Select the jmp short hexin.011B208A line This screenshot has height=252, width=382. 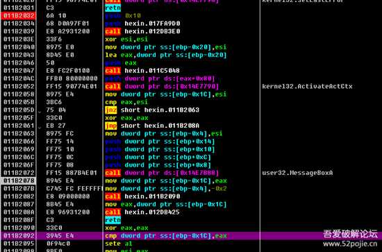152,126
